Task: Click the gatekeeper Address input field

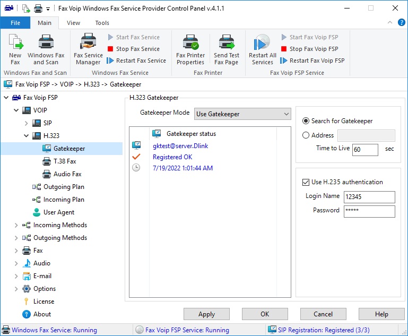Action: pyautogui.click(x=366, y=135)
